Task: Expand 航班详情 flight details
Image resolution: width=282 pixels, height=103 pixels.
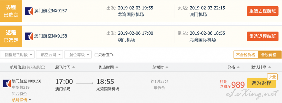Action: pos(22,100)
